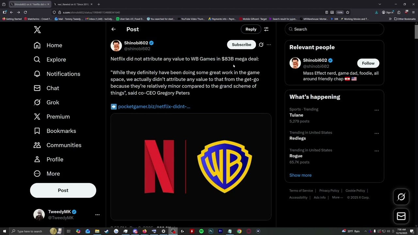Click the X logo in sidebar
Screen dimensions: 418x235
pos(37,30)
